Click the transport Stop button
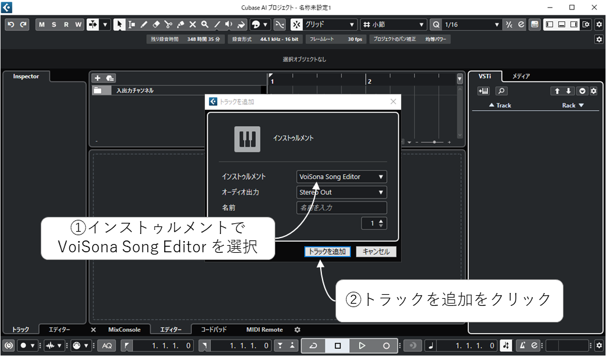This screenshot has height=356, width=606. coord(337,345)
